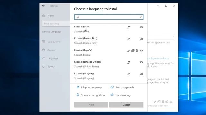Screen dimensions: 206x115
Task: Click display language icon for Español (Puerto Rico)
Action: point(129,39)
